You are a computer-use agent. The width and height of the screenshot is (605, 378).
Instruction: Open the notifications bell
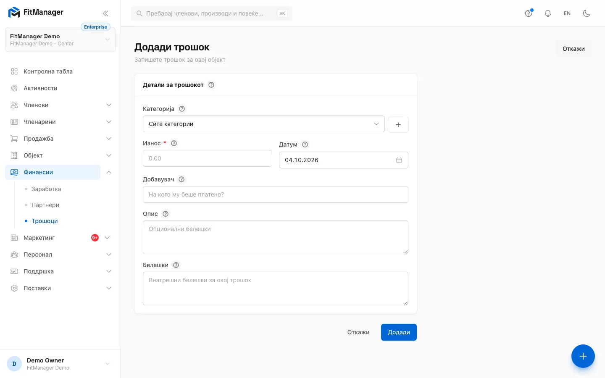pyautogui.click(x=548, y=13)
